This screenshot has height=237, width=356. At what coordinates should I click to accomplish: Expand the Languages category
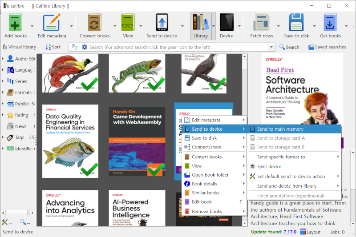pos(3,70)
